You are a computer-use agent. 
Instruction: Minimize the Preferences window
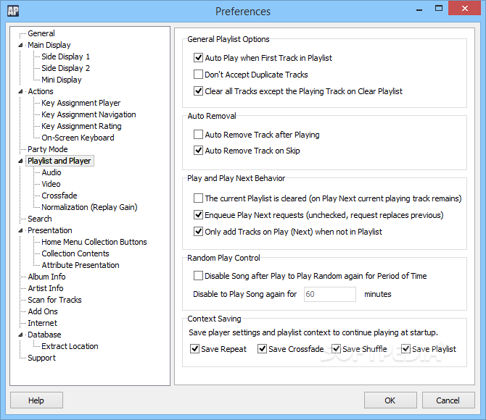[419, 9]
